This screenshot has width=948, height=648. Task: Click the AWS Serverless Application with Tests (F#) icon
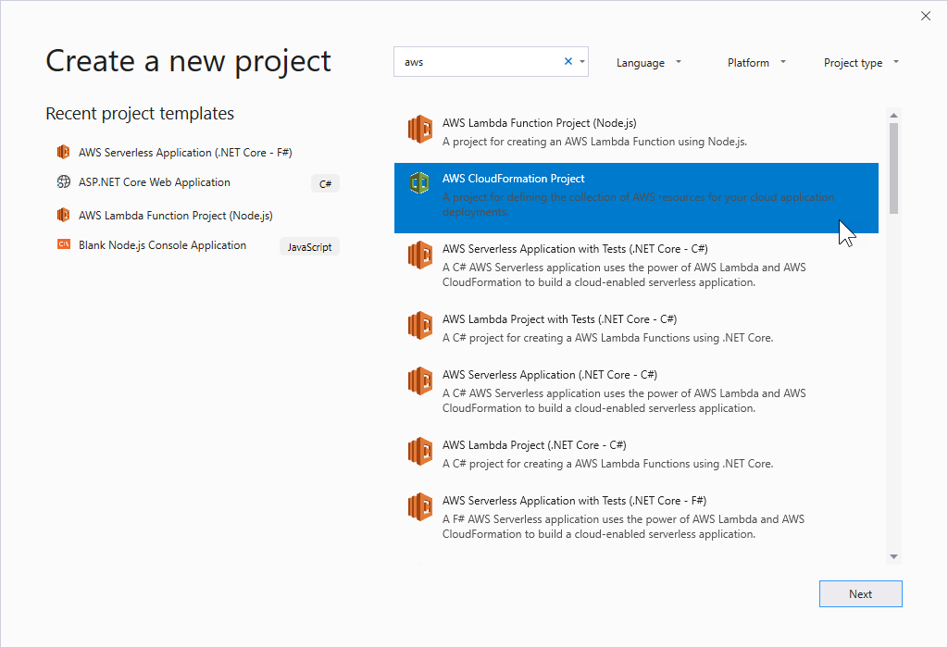pos(420,506)
